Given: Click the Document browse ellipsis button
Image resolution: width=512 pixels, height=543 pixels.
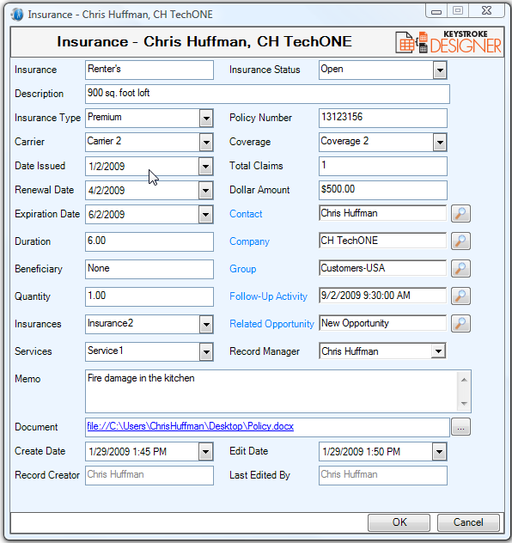Looking at the screenshot, I should [x=460, y=427].
